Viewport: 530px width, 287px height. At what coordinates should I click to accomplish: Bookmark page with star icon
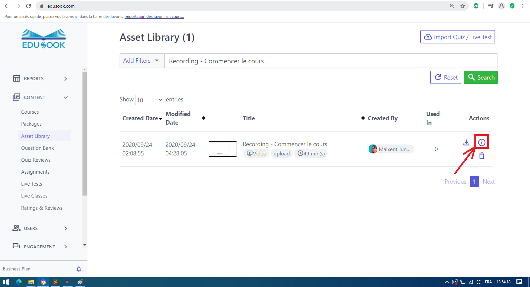coord(463,6)
